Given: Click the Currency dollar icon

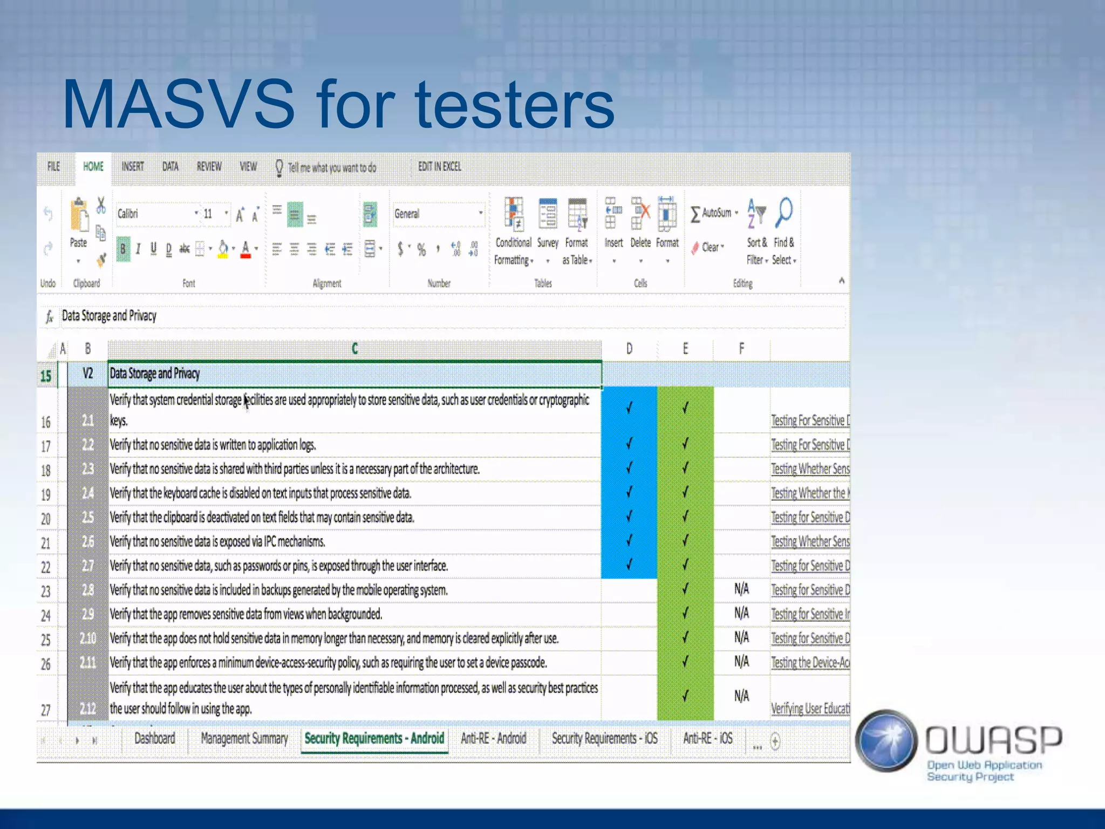Looking at the screenshot, I should point(400,249).
